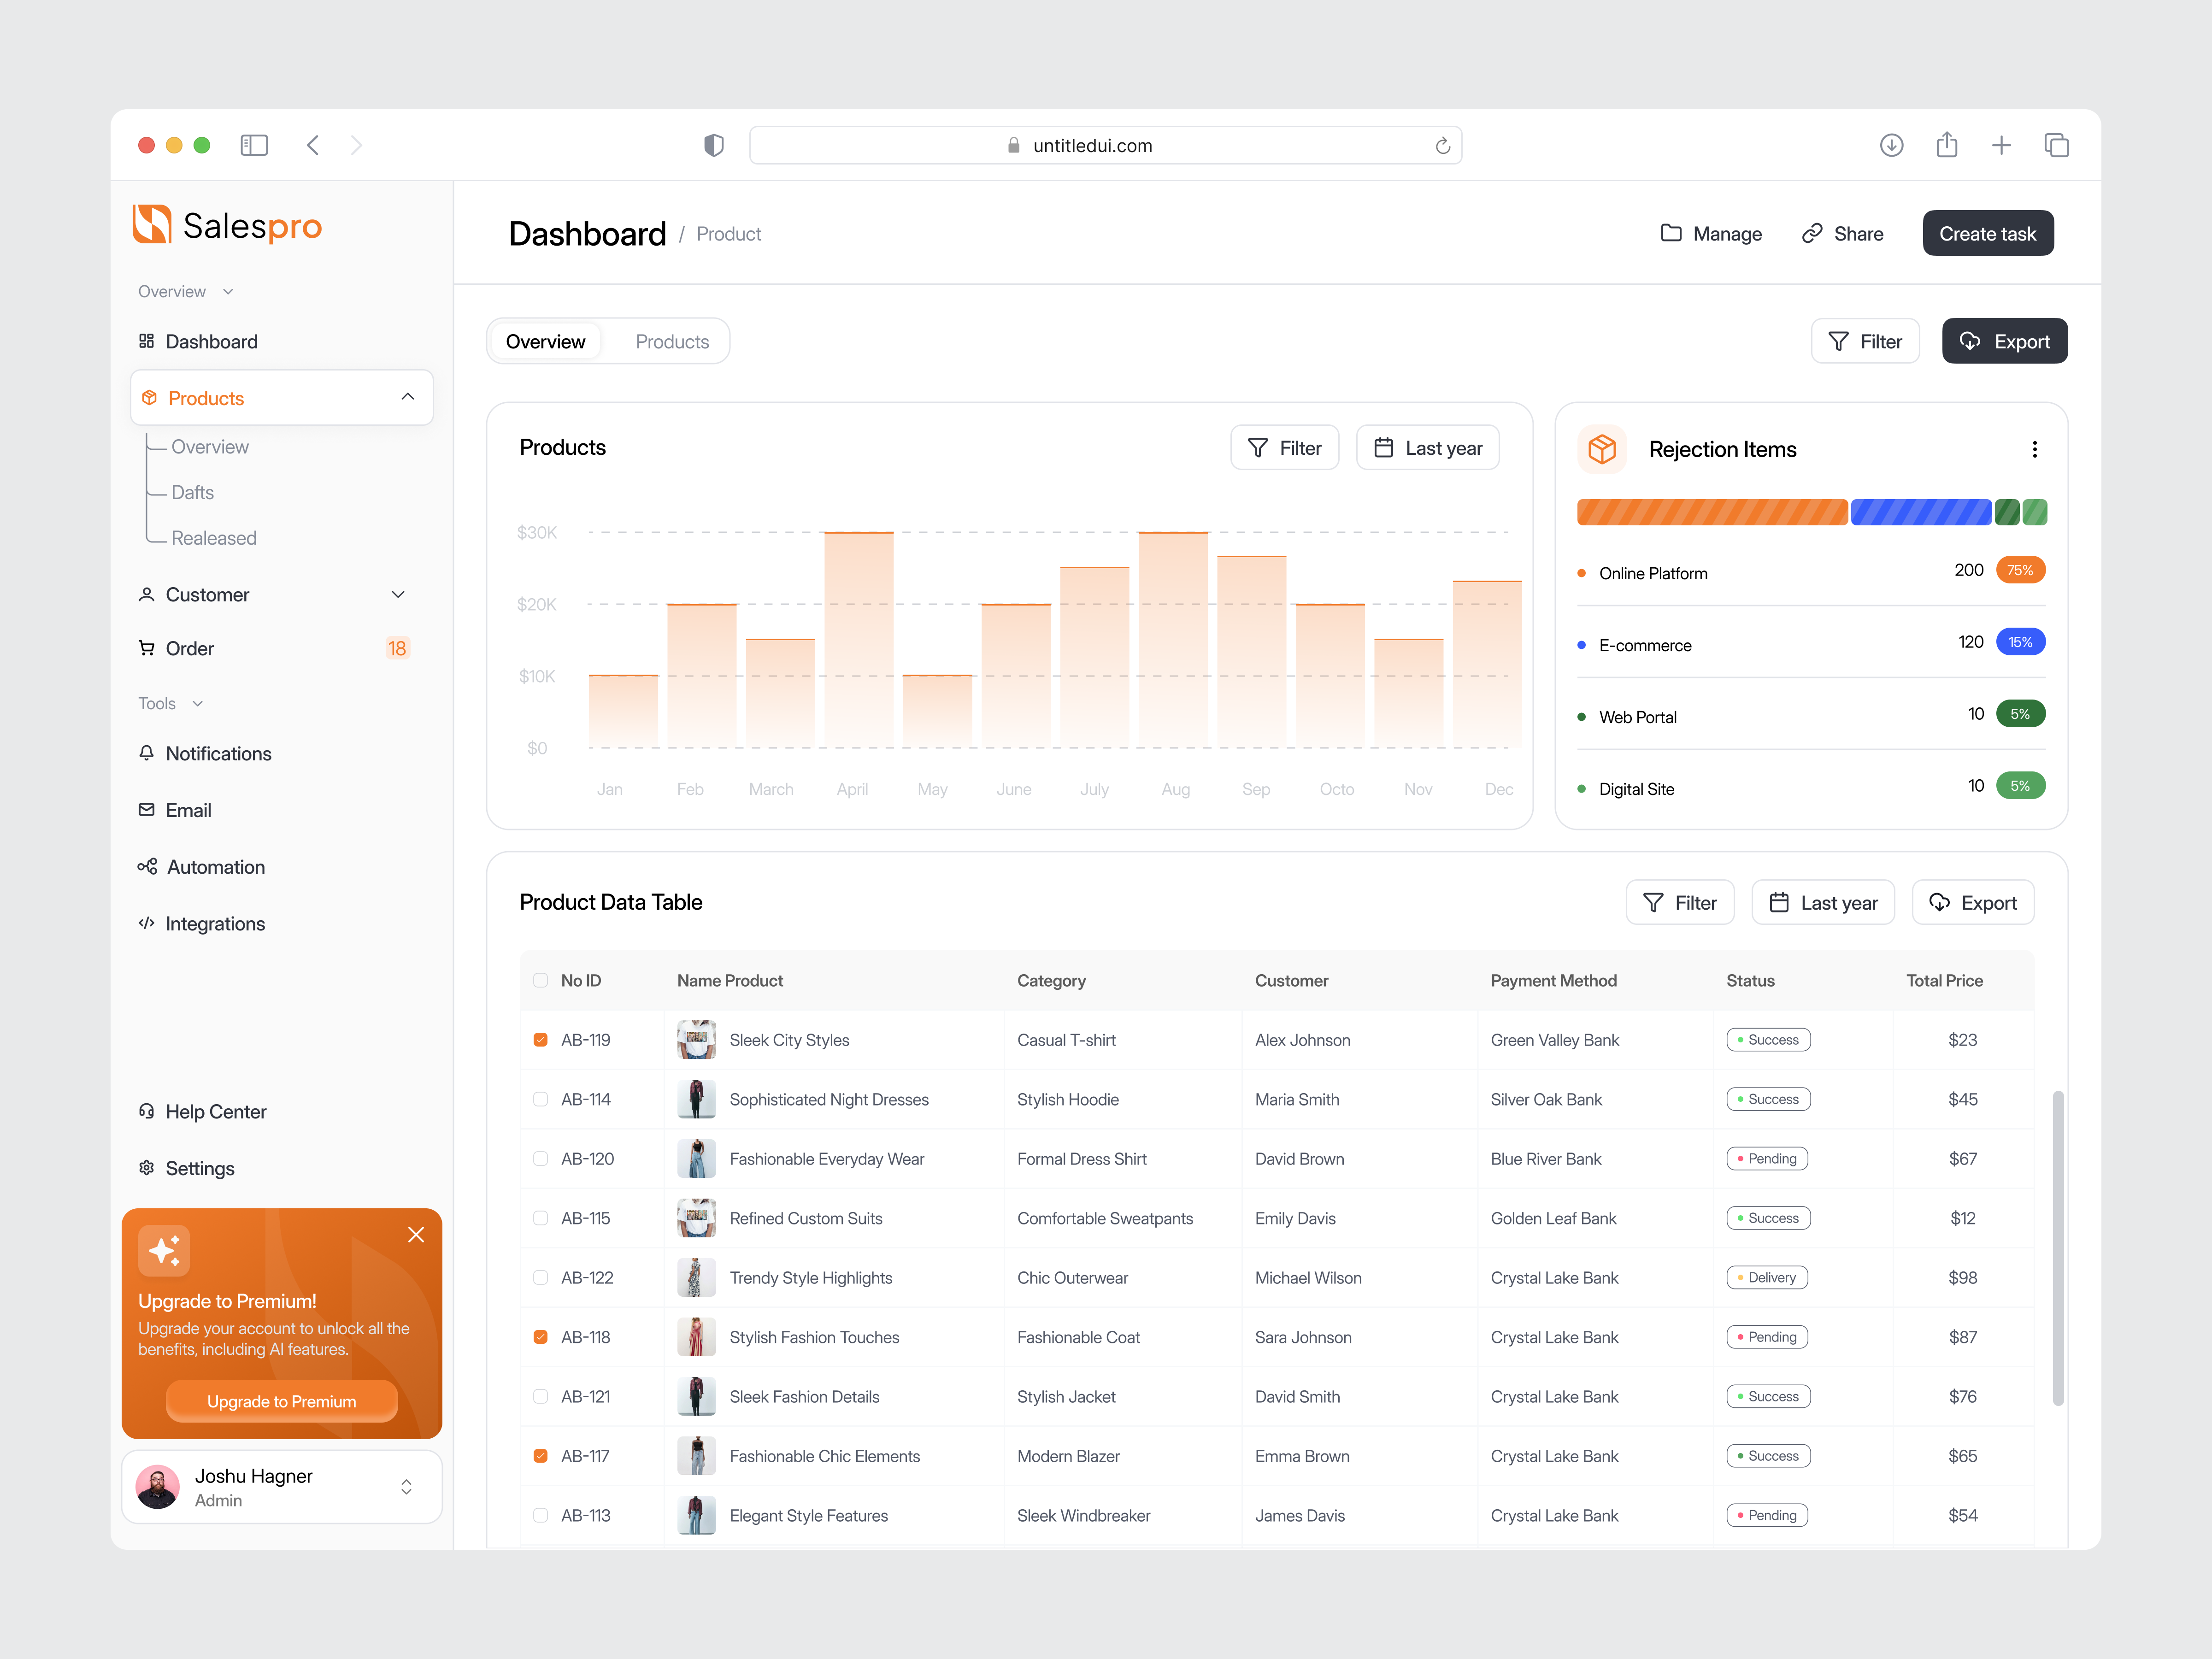Select the Automation icon in the sidebar
This screenshot has height=1659, width=2212.
click(147, 866)
